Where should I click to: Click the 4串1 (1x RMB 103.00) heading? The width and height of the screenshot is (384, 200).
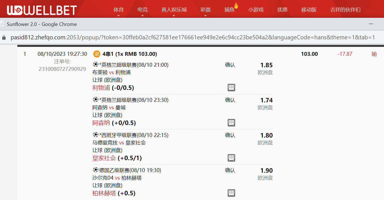130,54
